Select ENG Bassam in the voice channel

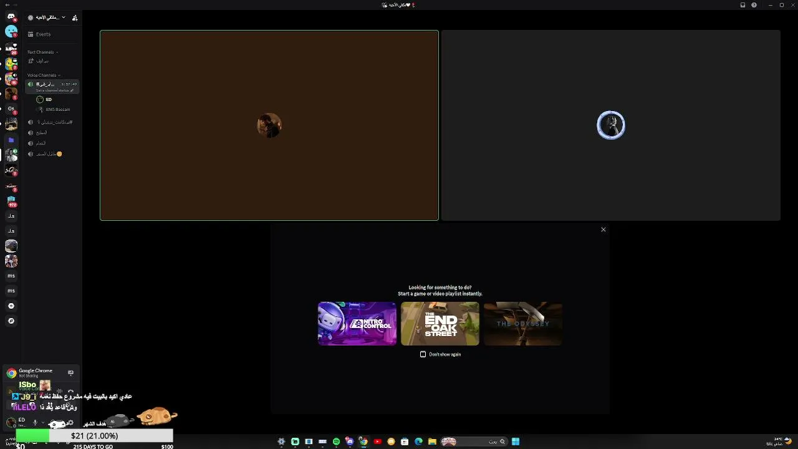click(x=53, y=109)
